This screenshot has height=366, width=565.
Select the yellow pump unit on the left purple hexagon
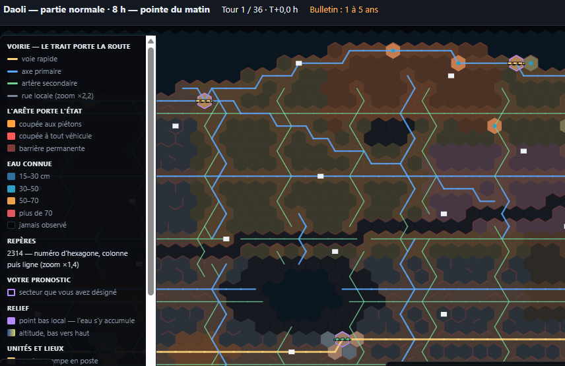205,101
